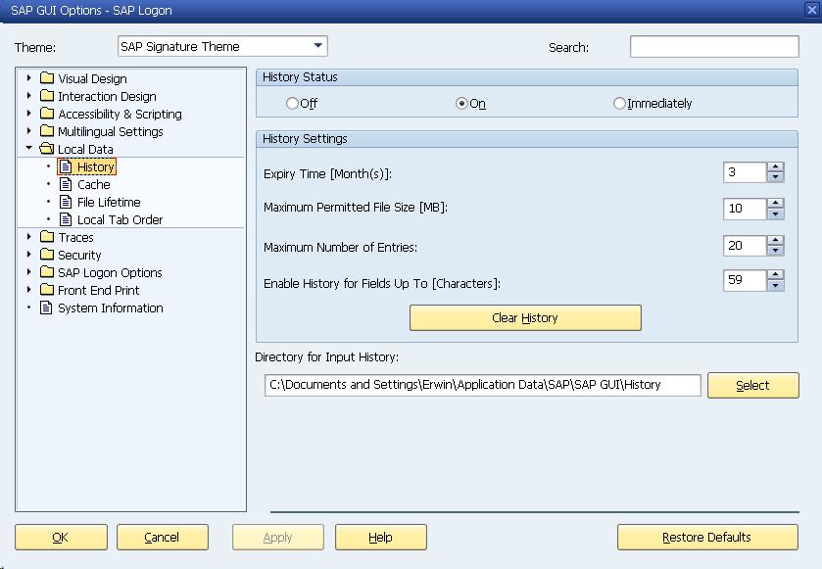
Task: Select the System Information tree item label
Action: coord(111,308)
